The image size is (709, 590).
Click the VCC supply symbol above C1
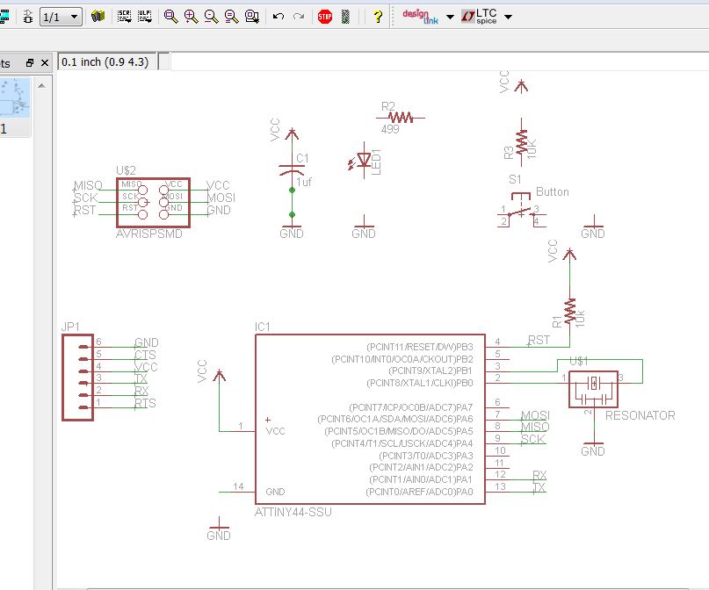coord(292,133)
